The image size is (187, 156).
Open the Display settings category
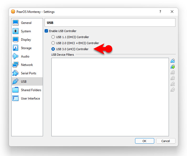[27, 40]
